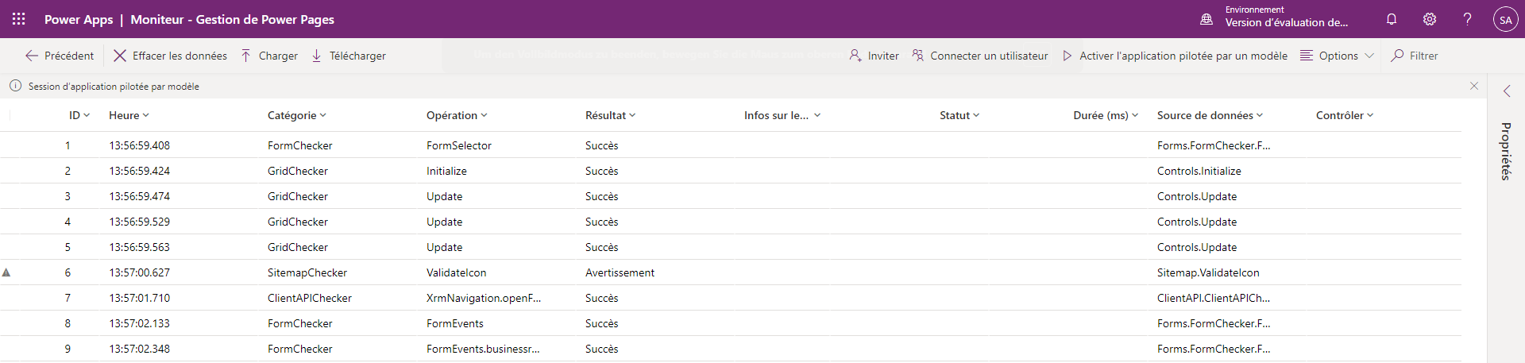Click ClientAPI.ClientAPICh... data source cell
1525x363 pixels.
(1214, 298)
